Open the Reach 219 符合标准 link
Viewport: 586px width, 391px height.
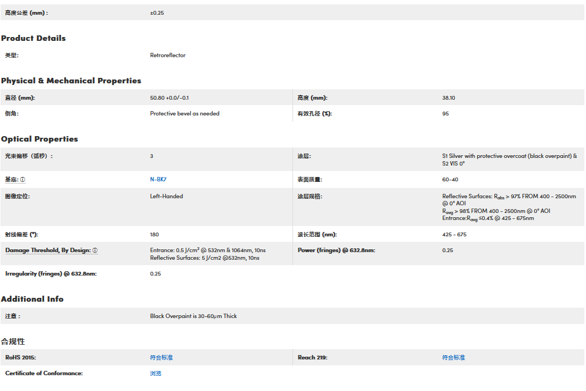pyautogui.click(x=454, y=358)
